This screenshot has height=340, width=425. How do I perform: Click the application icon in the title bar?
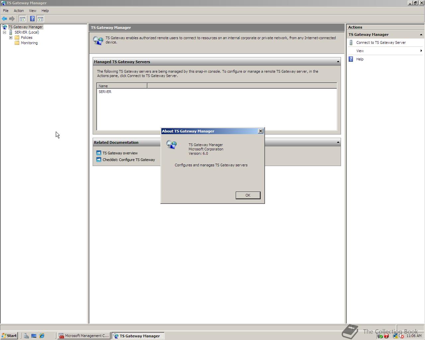[3, 3]
